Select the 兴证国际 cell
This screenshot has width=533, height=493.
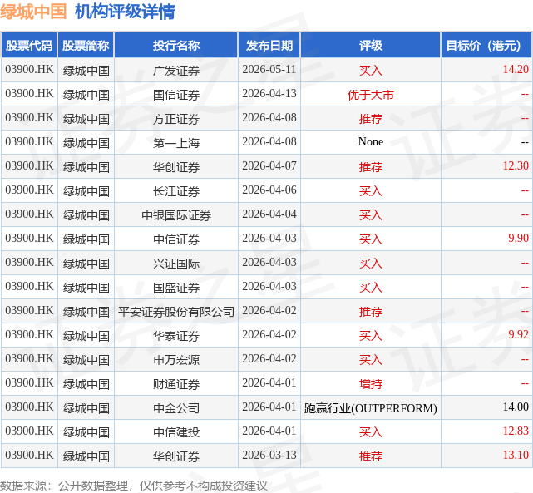point(176,264)
